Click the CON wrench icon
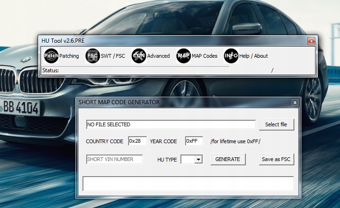This screenshot has width=340, height=208. (x=138, y=56)
